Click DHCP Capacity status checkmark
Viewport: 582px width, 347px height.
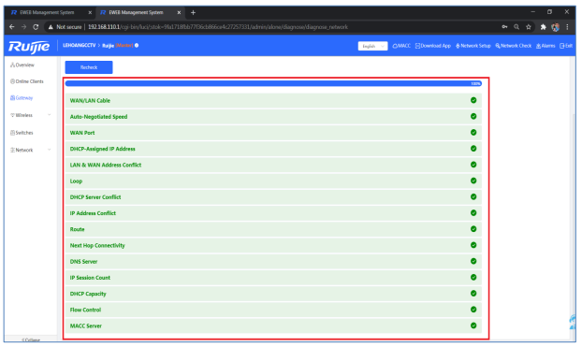[x=473, y=293]
